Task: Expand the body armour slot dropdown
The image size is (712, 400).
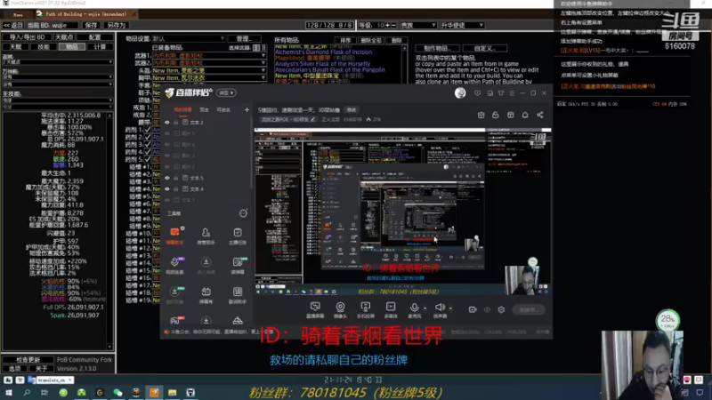Action: [263, 77]
